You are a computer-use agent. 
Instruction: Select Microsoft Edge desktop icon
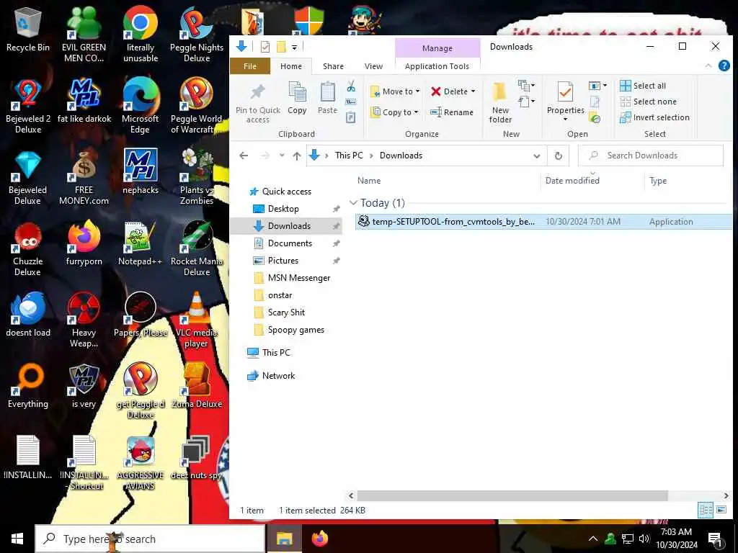[141, 107]
